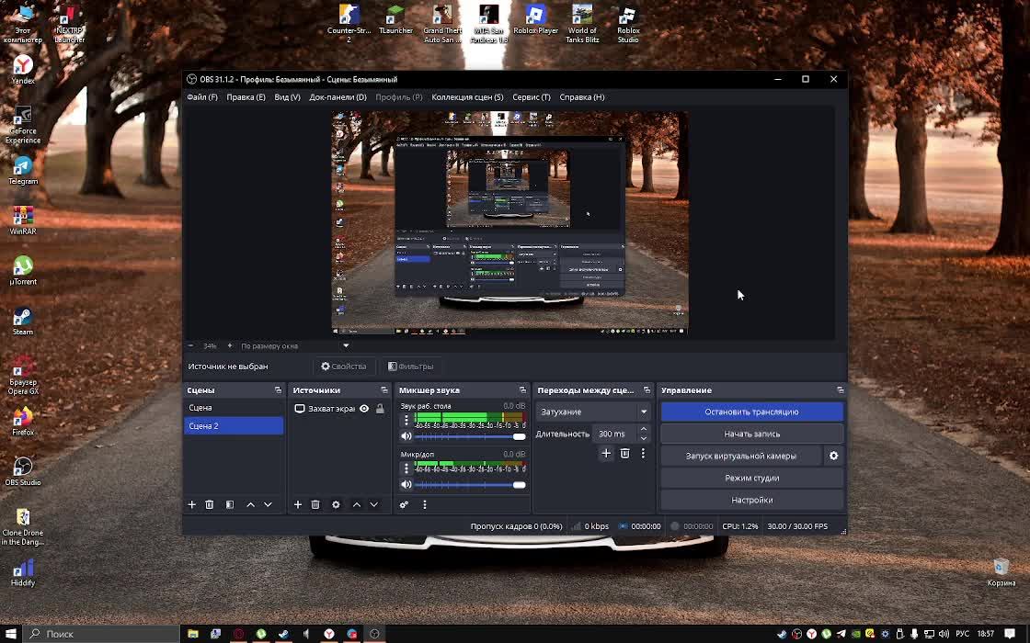
Task: Open the Сервис (T) menu
Action: coord(532,97)
